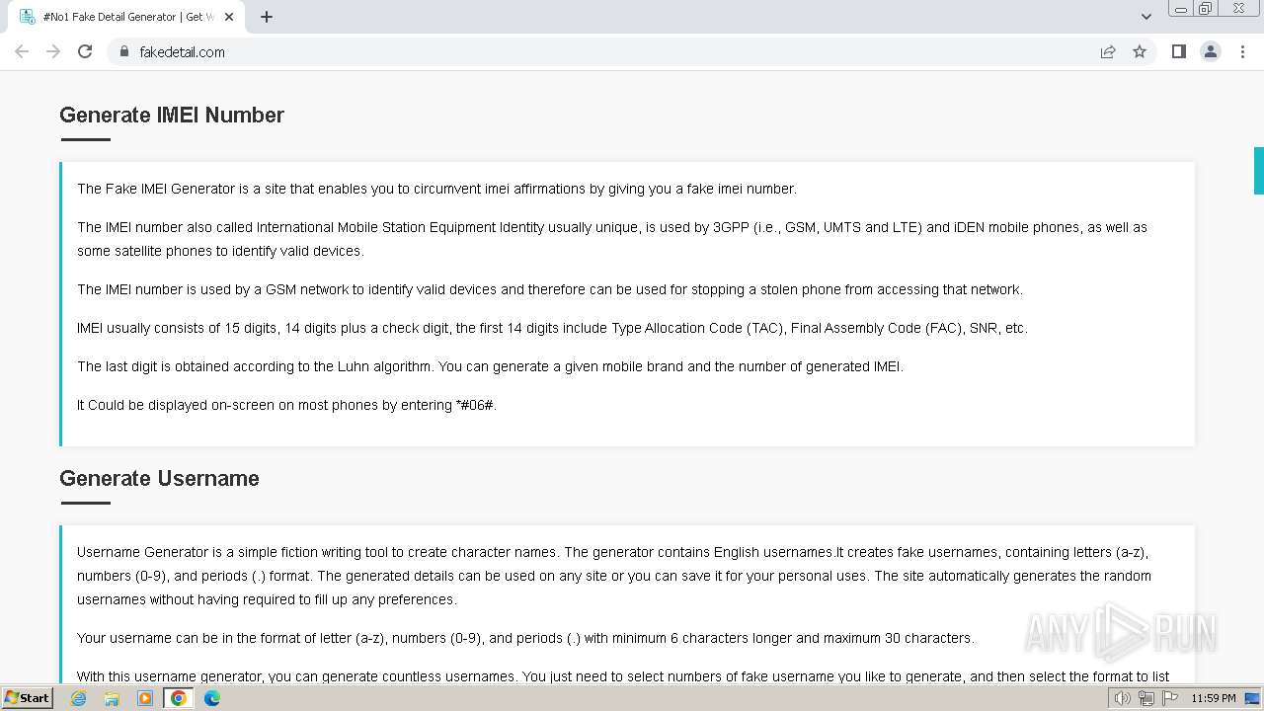Click the Generate IMEI Number heading
This screenshot has height=711, width=1264.
(x=172, y=115)
